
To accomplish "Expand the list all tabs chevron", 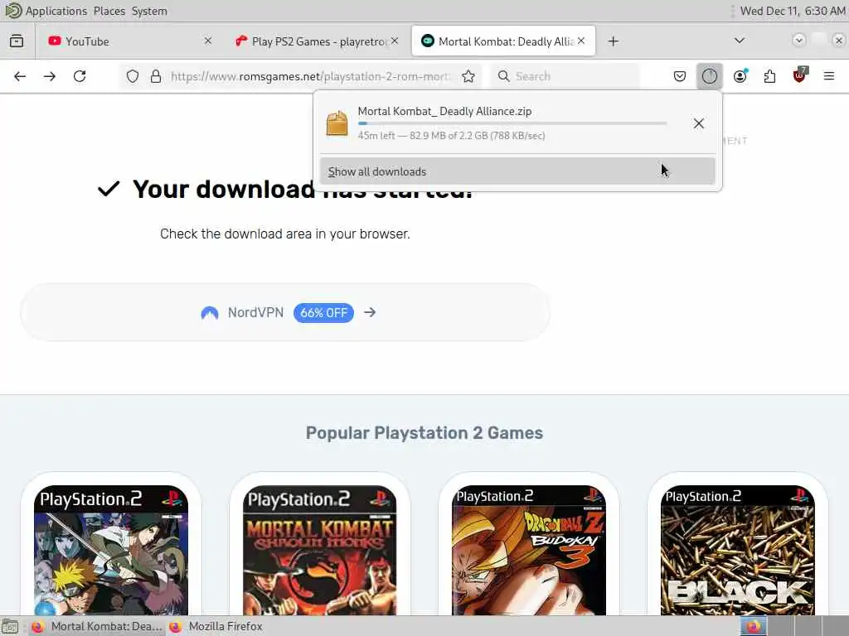I will point(739,41).
